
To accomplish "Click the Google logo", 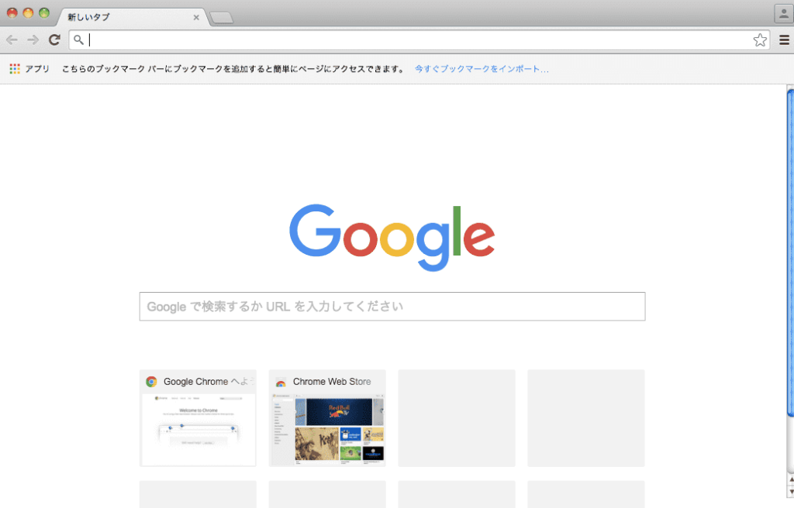I will (392, 237).
